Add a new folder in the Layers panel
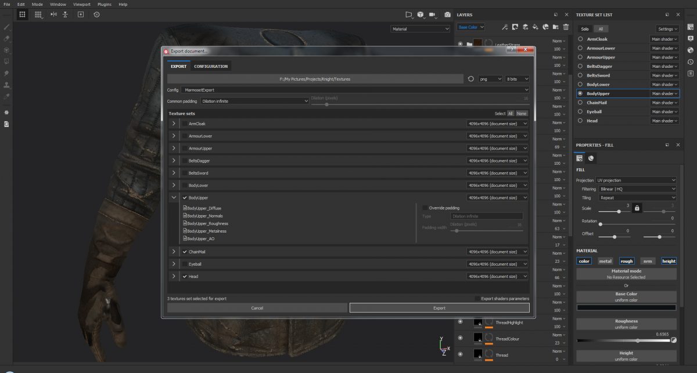697x373 pixels. [555, 27]
